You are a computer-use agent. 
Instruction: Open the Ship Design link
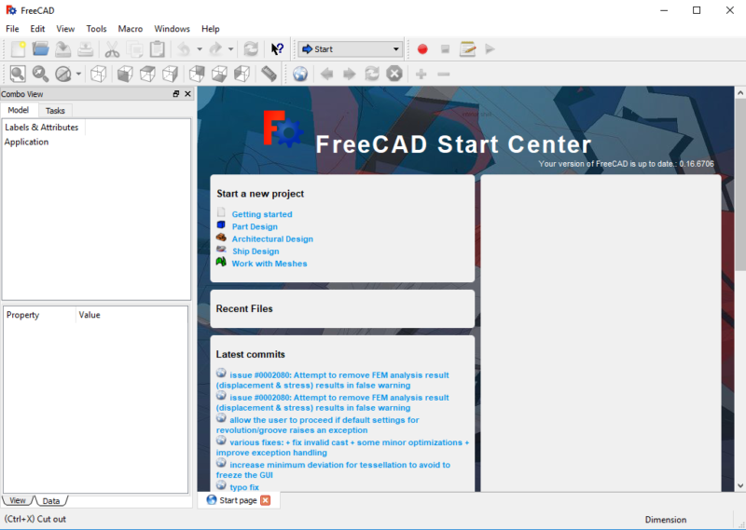point(256,251)
